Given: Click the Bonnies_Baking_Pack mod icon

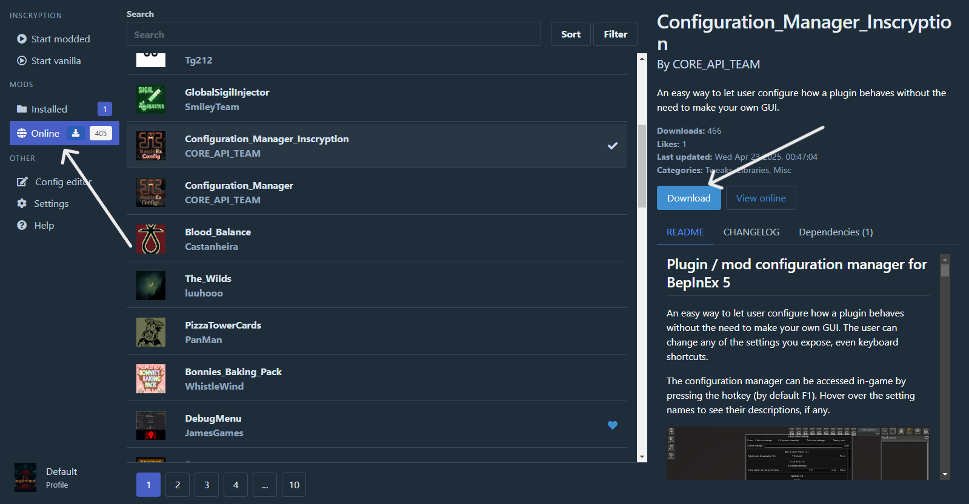Looking at the screenshot, I should tap(151, 379).
